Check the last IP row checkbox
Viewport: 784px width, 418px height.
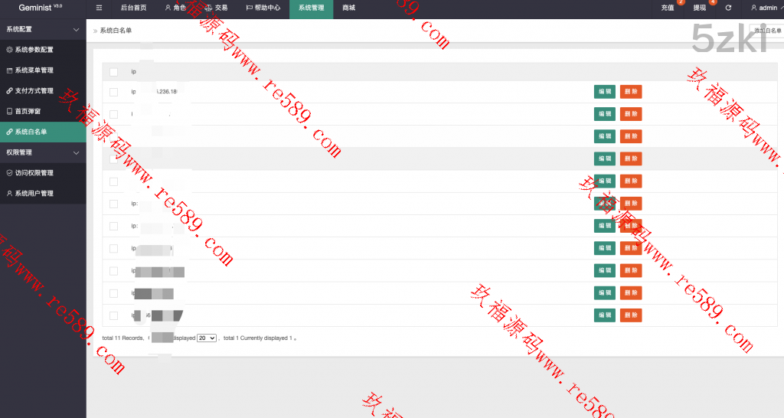point(114,315)
